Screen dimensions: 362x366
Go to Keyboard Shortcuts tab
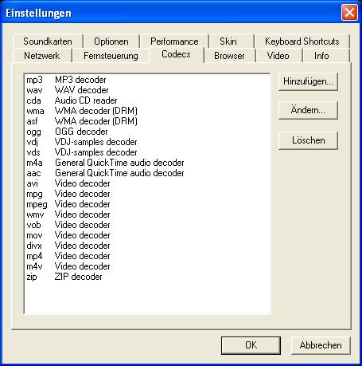coord(302,41)
